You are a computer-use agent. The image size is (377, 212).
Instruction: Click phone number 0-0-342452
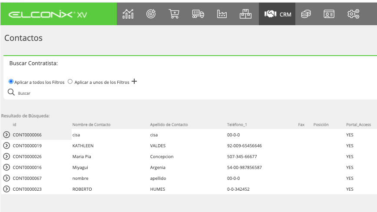(238, 189)
